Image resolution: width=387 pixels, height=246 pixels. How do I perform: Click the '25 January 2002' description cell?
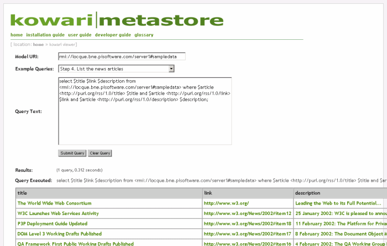tap(341, 213)
